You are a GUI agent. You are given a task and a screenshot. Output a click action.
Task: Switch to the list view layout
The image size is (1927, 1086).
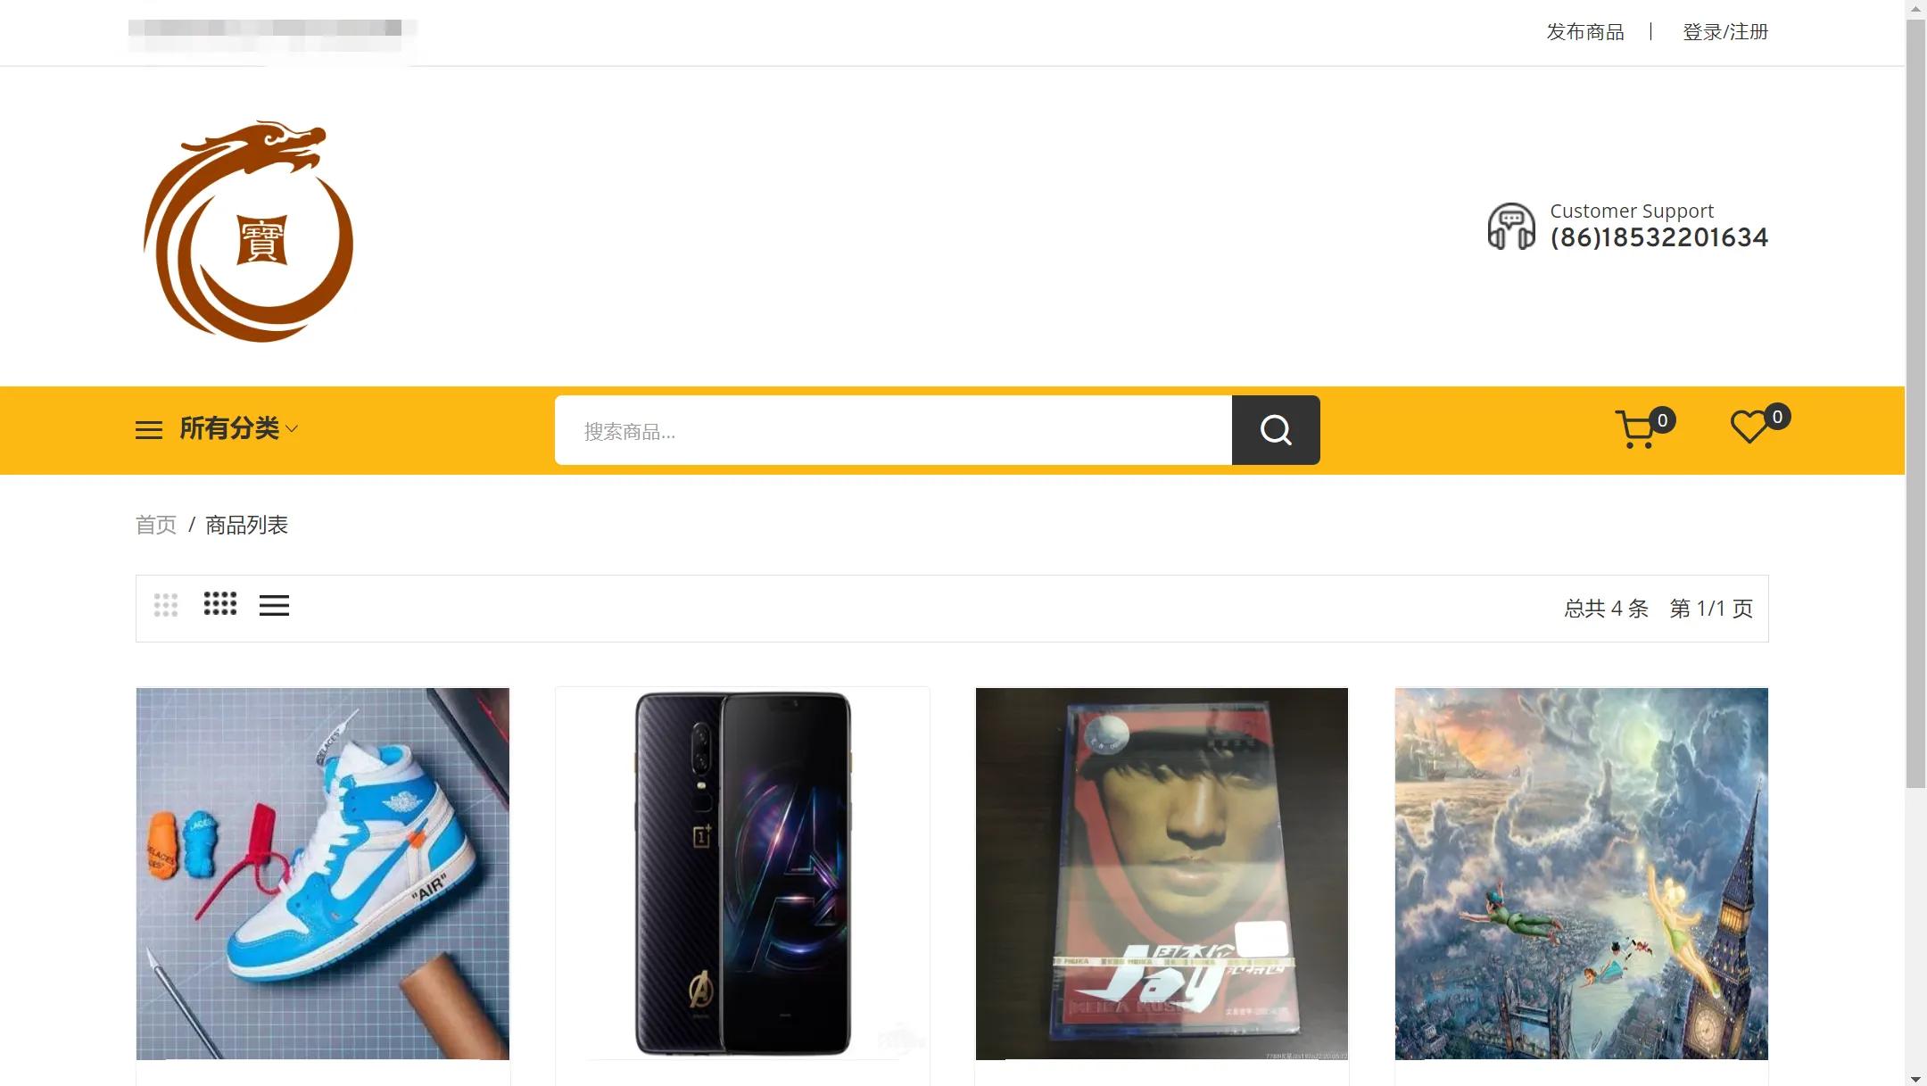coord(274,606)
